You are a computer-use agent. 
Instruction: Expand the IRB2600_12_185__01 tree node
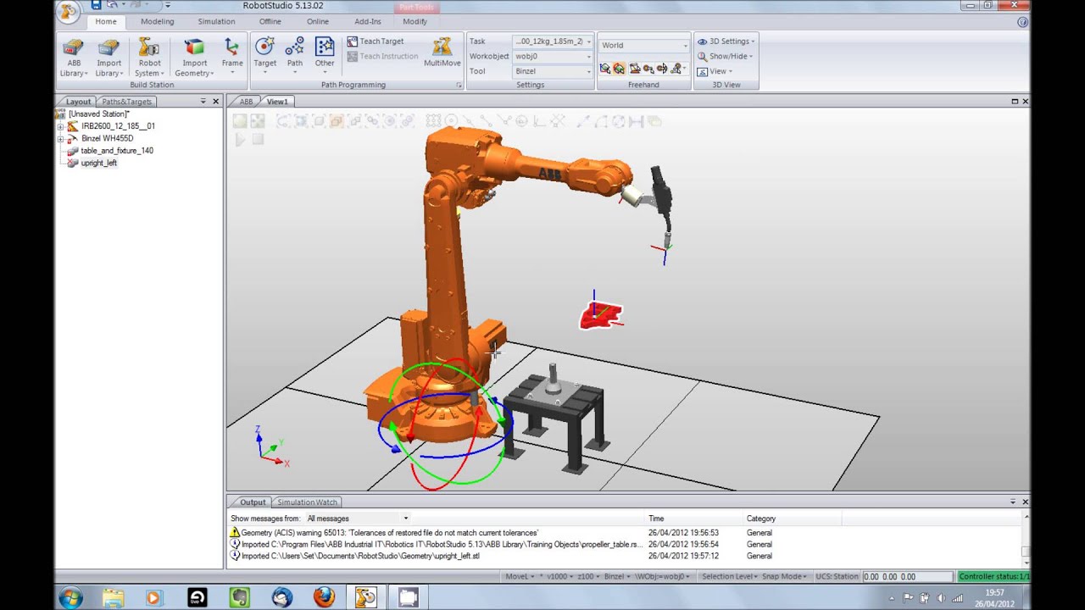pos(60,126)
